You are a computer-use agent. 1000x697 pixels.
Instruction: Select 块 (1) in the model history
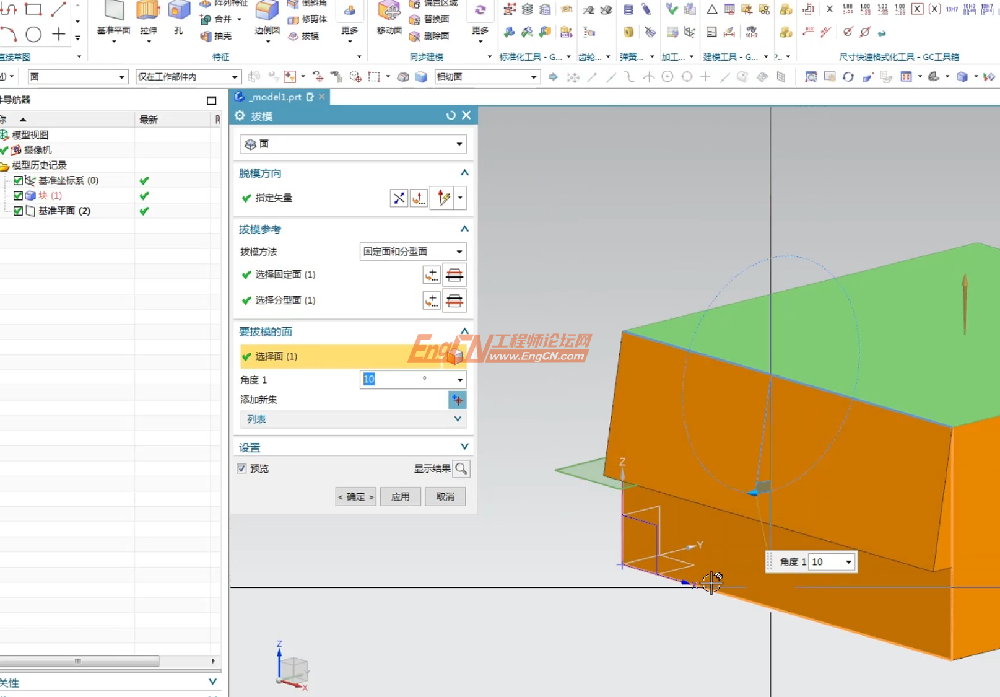pyautogui.click(x=50, y=196)
